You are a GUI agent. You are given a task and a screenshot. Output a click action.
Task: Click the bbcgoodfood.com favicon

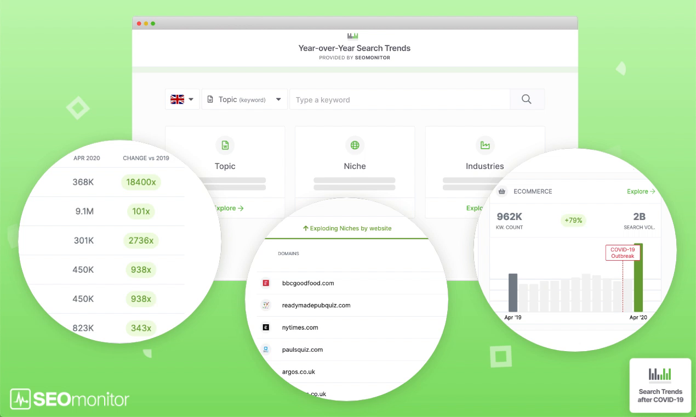pyautogui.click(x=266, y=283)
